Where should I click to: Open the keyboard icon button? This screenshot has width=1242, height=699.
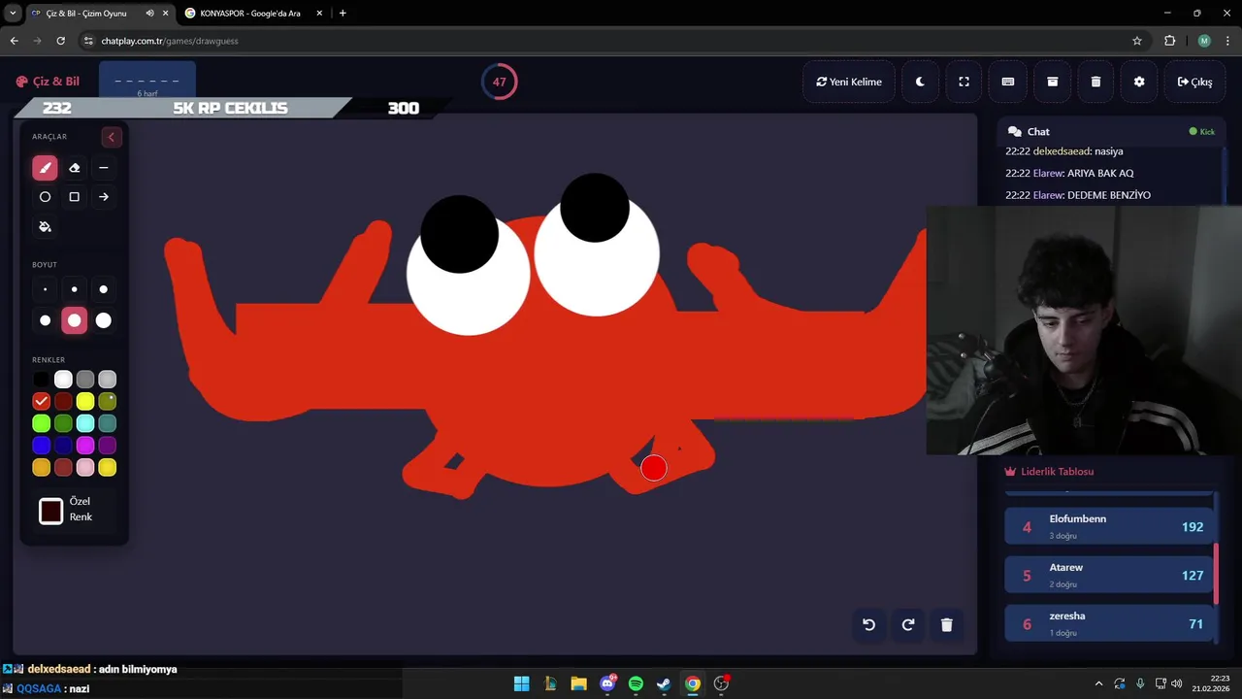coord(1008,82)
